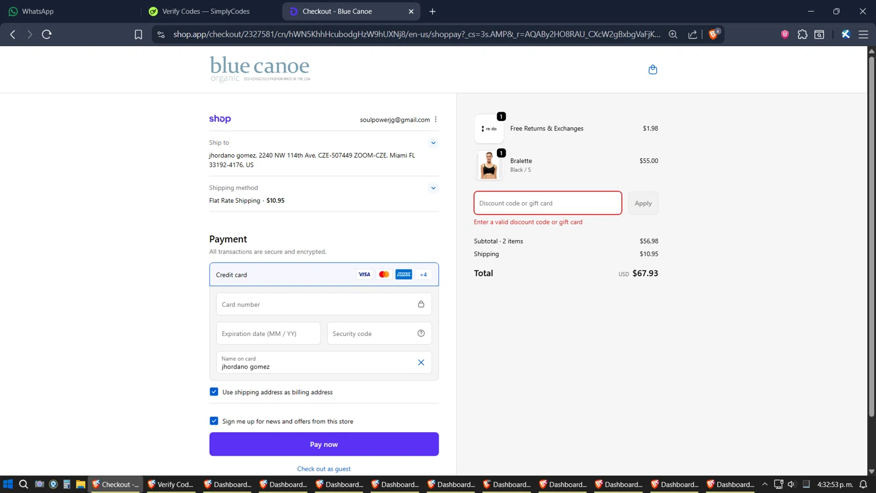Screen dimensions: 876x493
Task: Switch to Verify Cod... taskbar window
Action: pos(171,484)
